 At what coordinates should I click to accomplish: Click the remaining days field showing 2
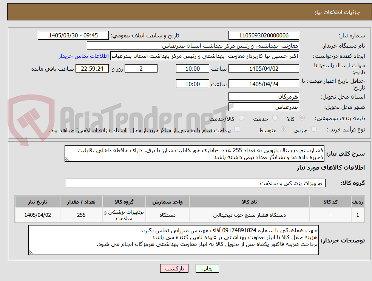141,69
